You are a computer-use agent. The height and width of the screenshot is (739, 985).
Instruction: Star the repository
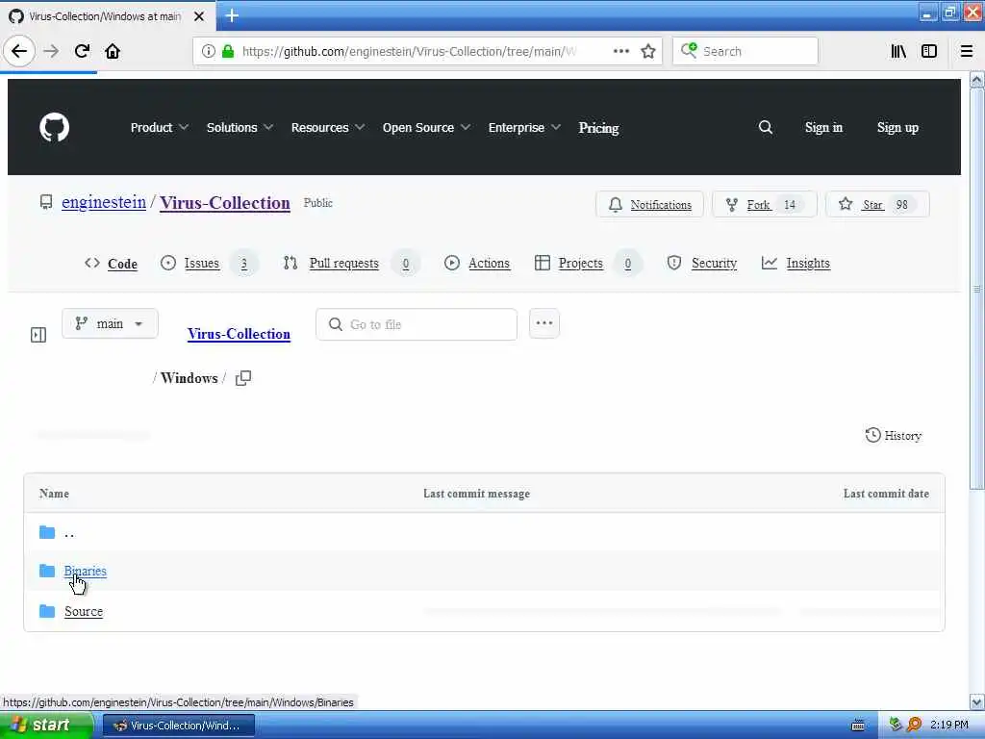877,204
